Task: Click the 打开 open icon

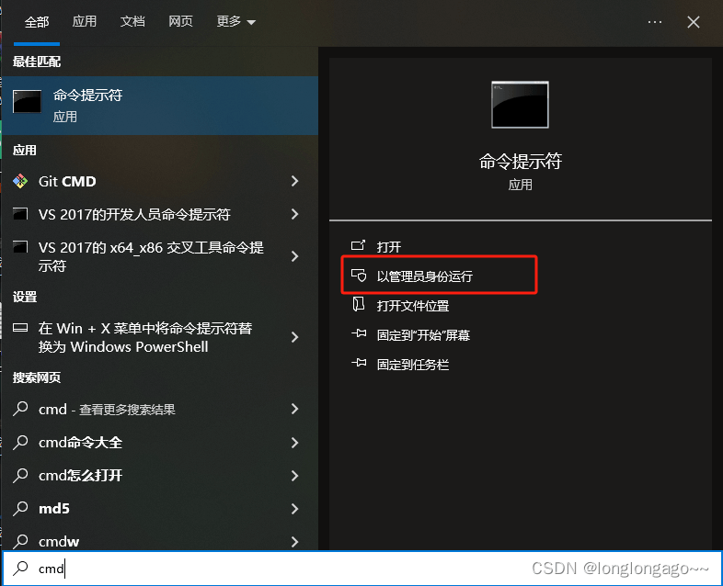Action: pos(358,246)
